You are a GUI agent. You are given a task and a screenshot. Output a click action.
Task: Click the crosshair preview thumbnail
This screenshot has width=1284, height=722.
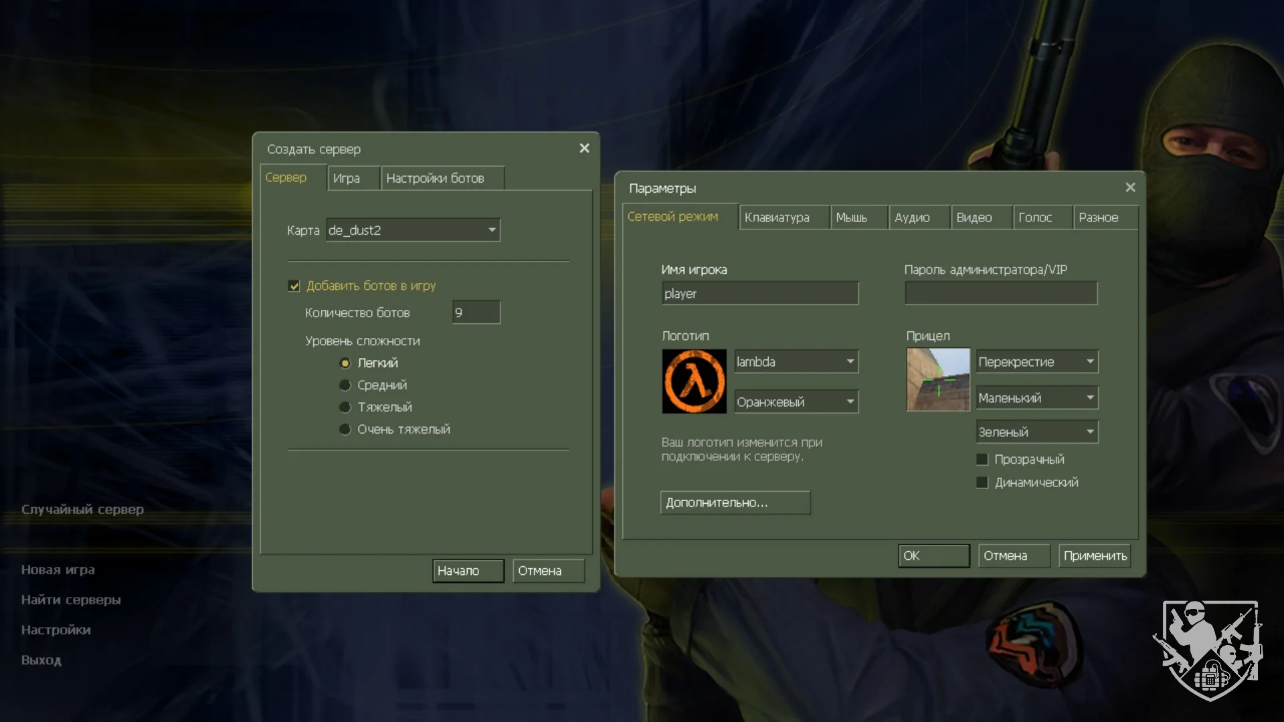tap(938, 379)
